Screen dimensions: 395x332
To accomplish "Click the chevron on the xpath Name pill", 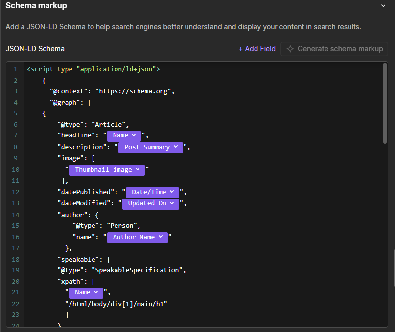I will tap(95, 292).
